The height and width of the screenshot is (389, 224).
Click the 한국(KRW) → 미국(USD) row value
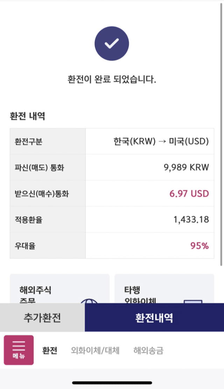click(x=161, y=141)
